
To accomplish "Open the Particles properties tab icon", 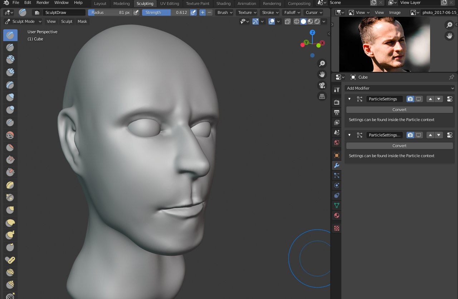I will 336,175.
